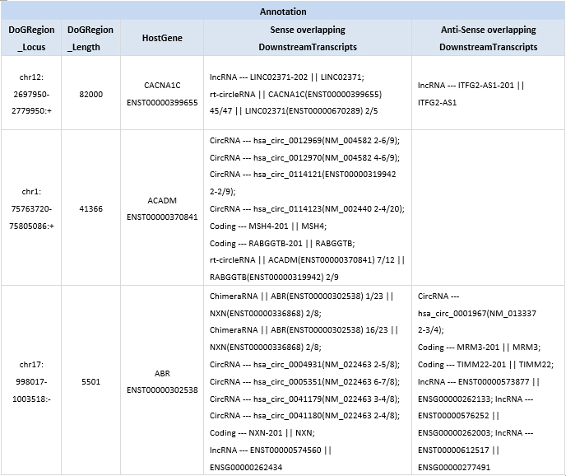
Task: Select the ACADM ENST00000370841 host gene cell
Action: 161,208
